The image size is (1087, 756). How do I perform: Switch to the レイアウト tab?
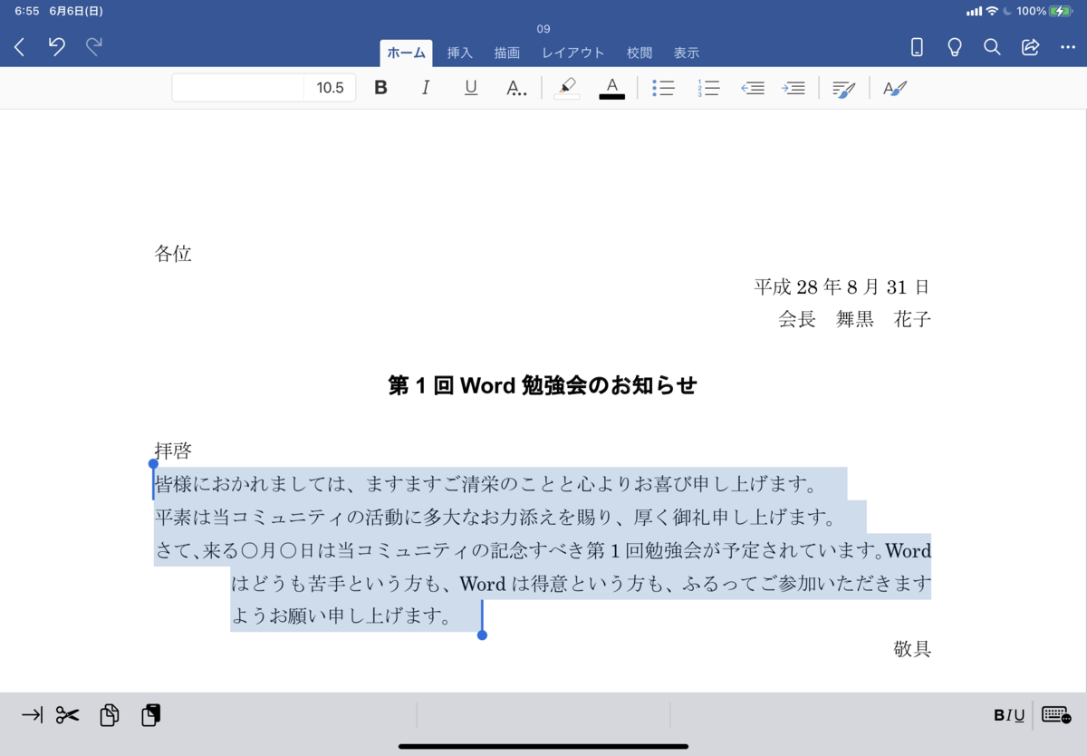tap(573, 53)
